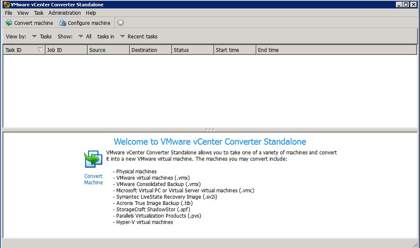
Task: Sort by the End time column header
Action: 337,50
